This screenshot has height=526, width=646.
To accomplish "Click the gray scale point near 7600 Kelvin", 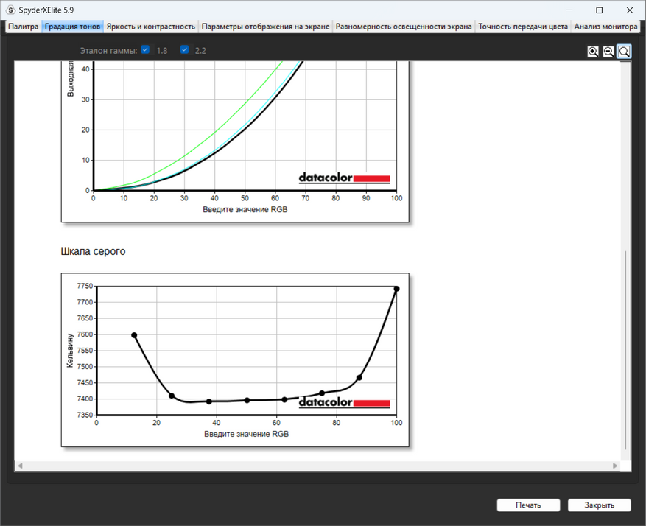I will click(134, 335).
